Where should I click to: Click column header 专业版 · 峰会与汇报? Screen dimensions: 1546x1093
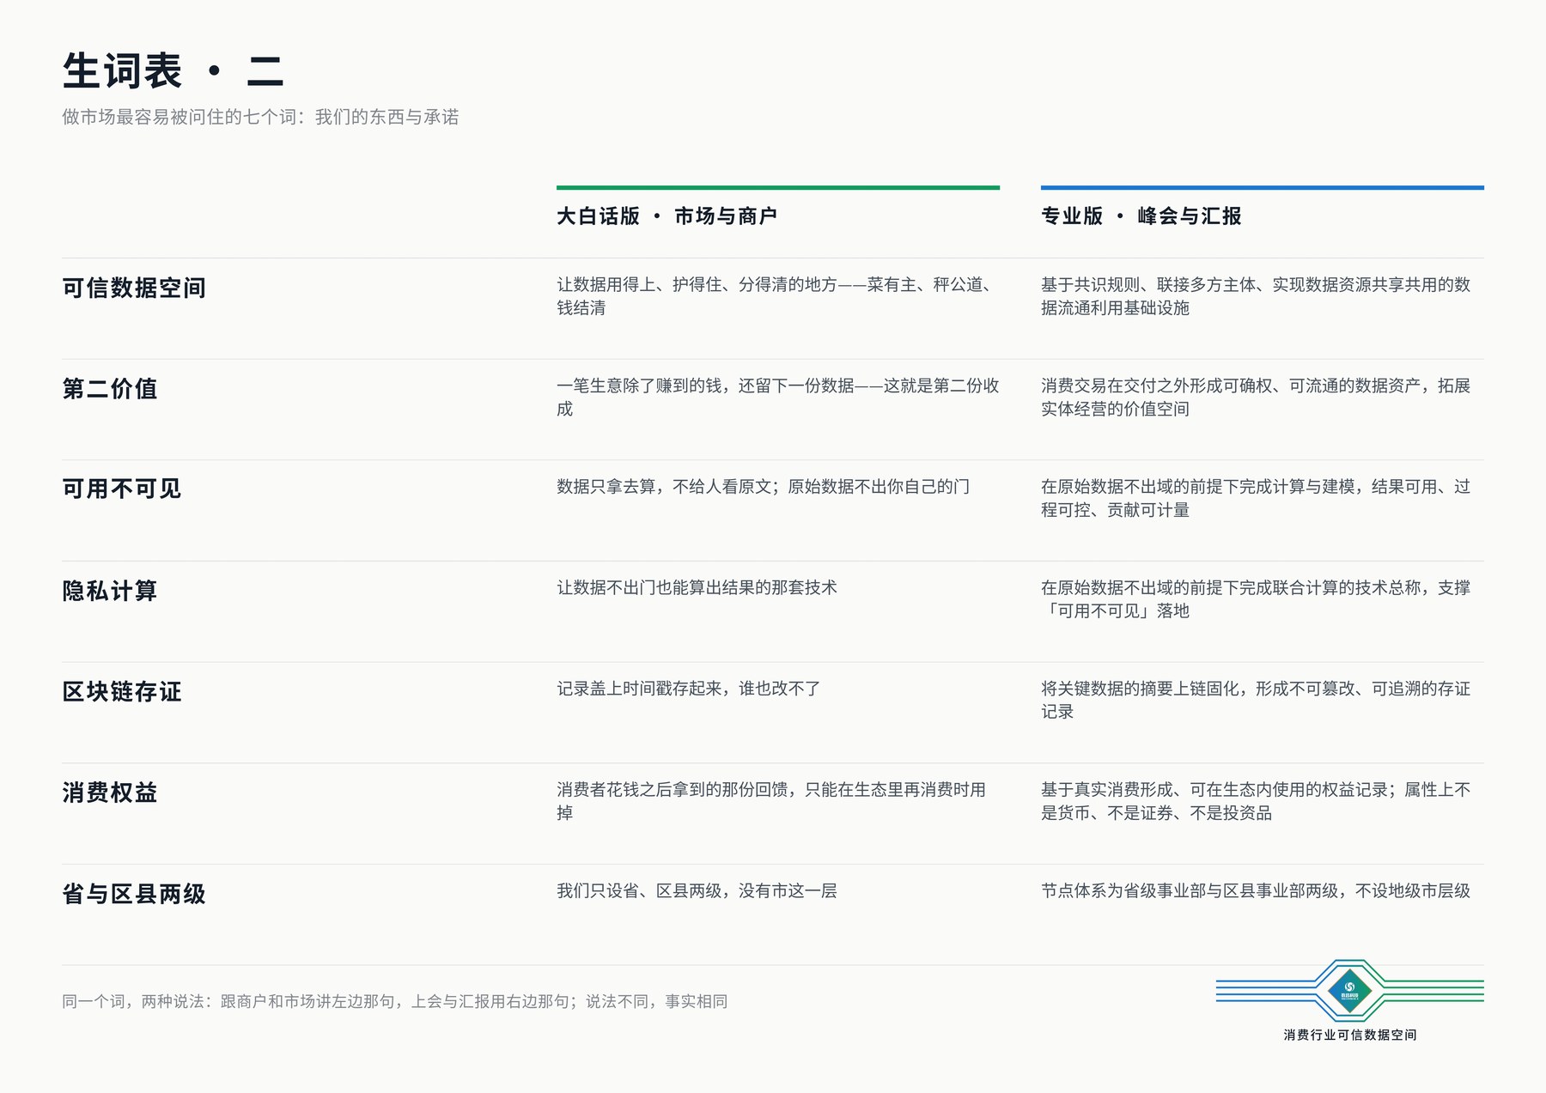pos(1141,216)
